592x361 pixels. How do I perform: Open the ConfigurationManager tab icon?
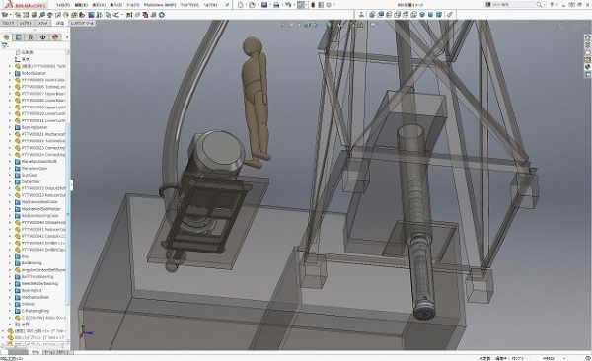click(x=31, y=37)
